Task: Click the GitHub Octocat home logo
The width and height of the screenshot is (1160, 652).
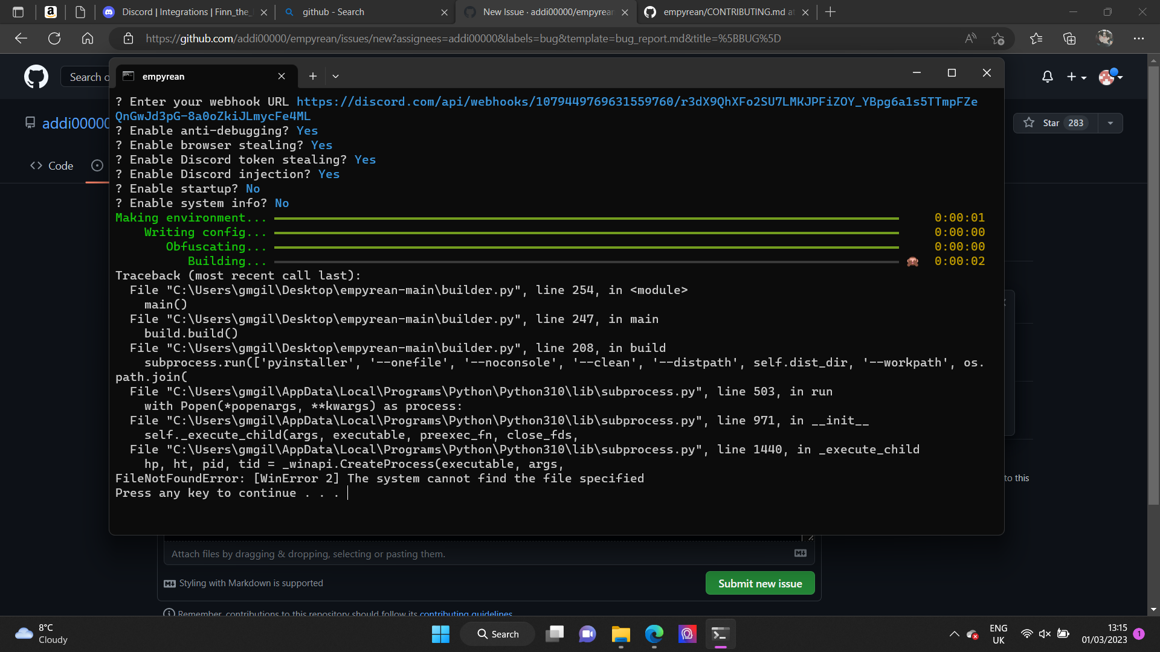Action: point(36,77)
